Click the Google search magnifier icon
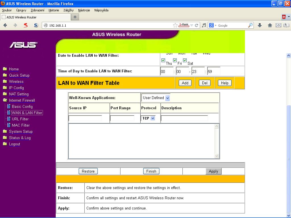 pos(250,25)
